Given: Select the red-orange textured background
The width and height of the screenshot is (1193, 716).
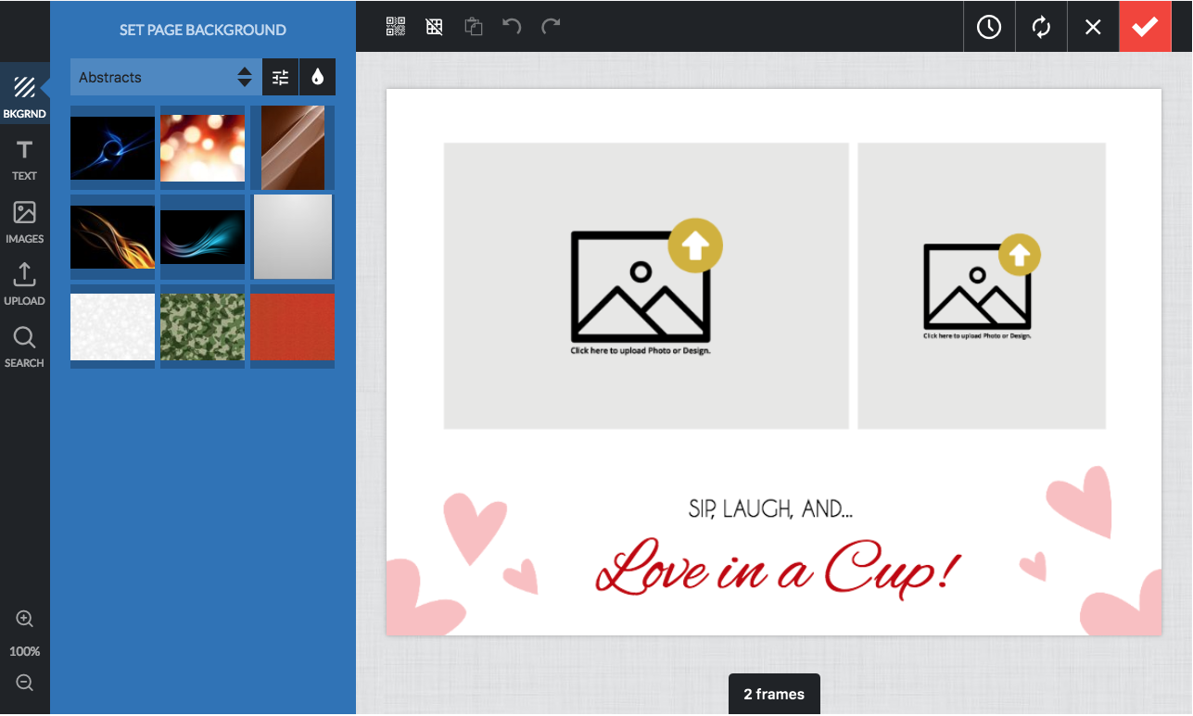Looking at the screenshot, I should [x=293, y=327].
